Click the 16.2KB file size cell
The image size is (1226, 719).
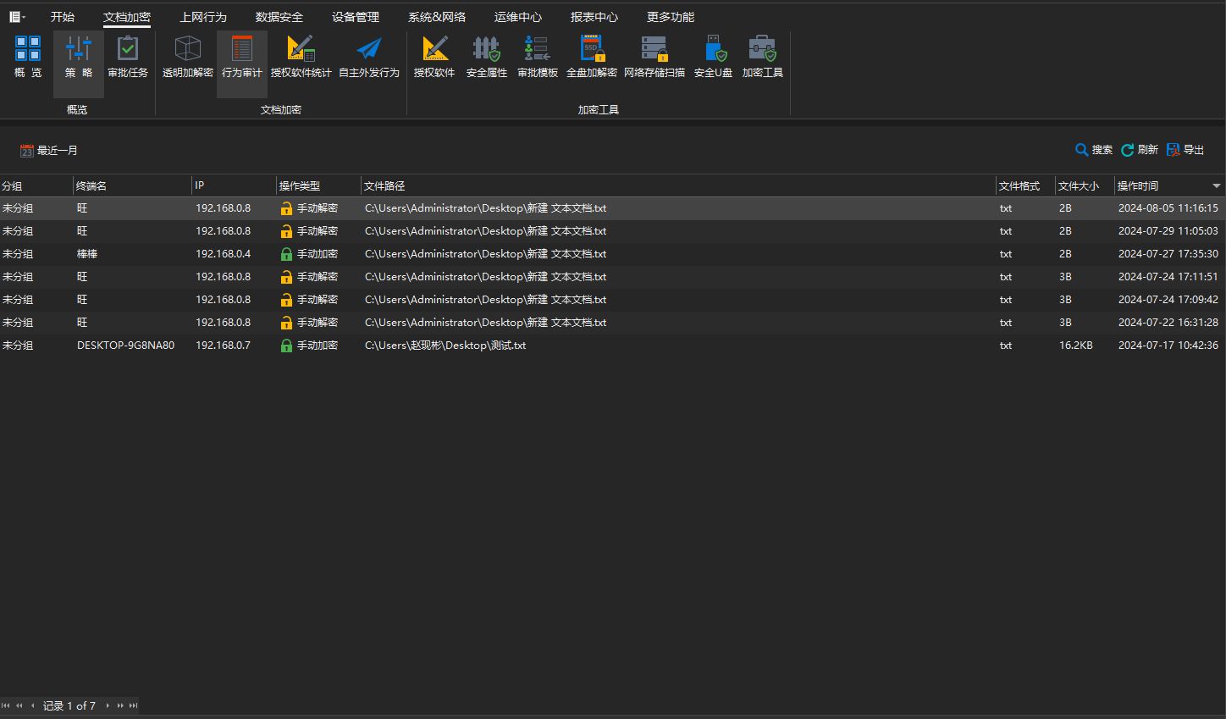(1075, 346)
